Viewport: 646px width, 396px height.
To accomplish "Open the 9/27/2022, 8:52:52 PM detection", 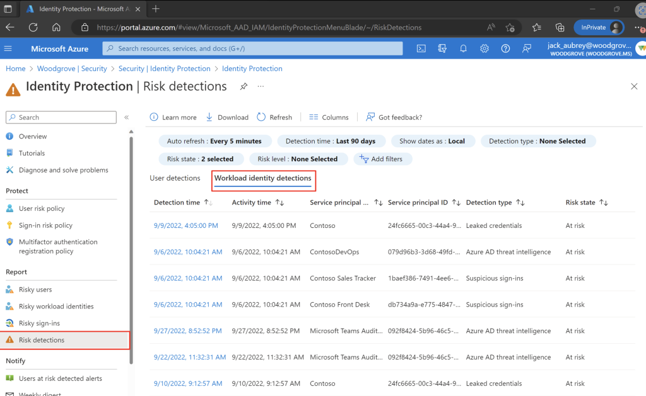I will point(187,331).
